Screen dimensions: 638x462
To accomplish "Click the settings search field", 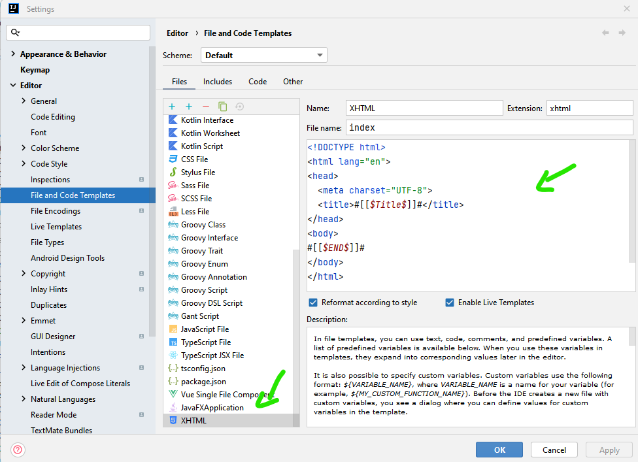I will [78, 33].
